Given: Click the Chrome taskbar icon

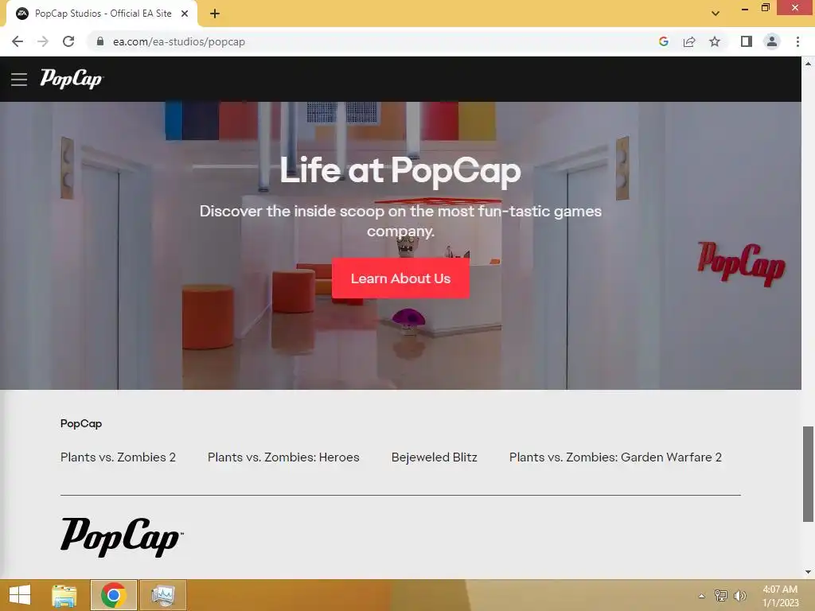Looking at the screenshot, I should pyautogui.click(x=114, y=595).
